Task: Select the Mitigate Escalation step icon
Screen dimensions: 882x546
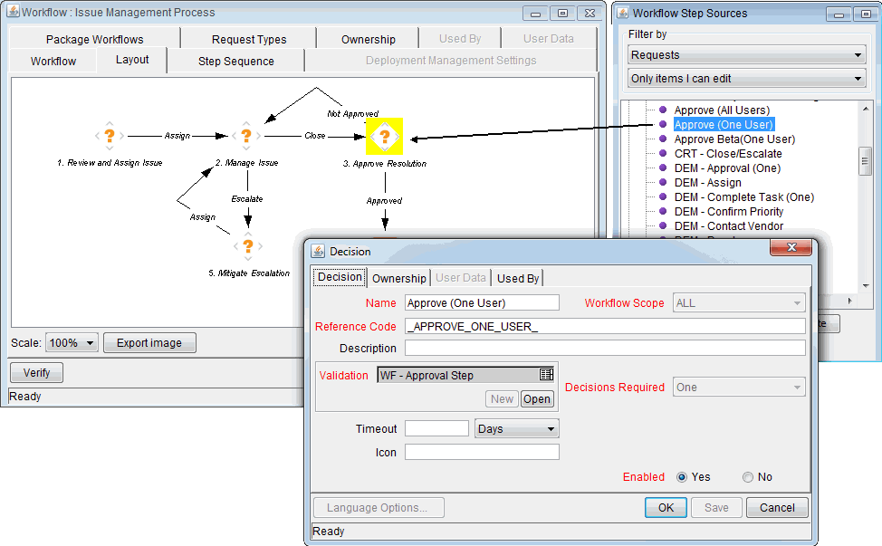Action: [247, 245]
